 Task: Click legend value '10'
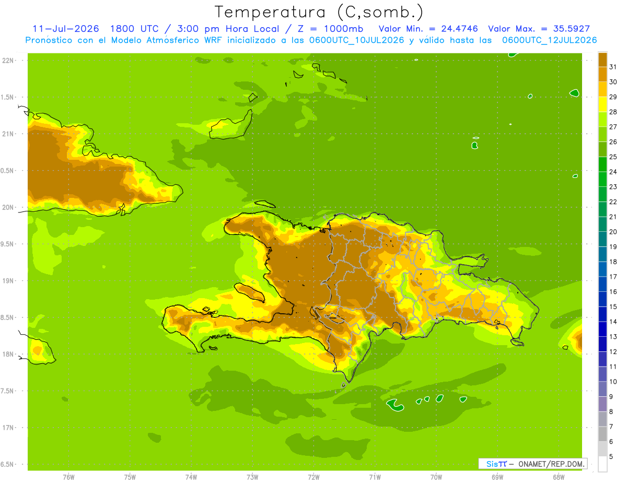(613, 382)
